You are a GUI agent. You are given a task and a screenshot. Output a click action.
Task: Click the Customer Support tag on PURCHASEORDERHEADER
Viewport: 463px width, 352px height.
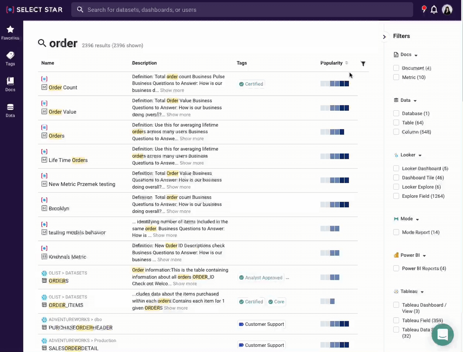pyautogui.click(x=261, y=324)
